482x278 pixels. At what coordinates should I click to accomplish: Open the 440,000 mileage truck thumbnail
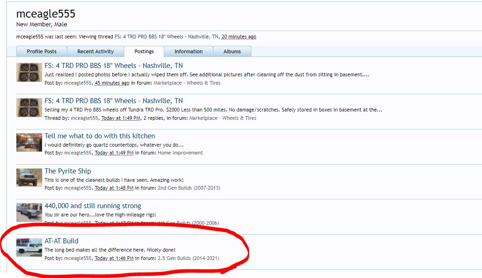point(29,212)
